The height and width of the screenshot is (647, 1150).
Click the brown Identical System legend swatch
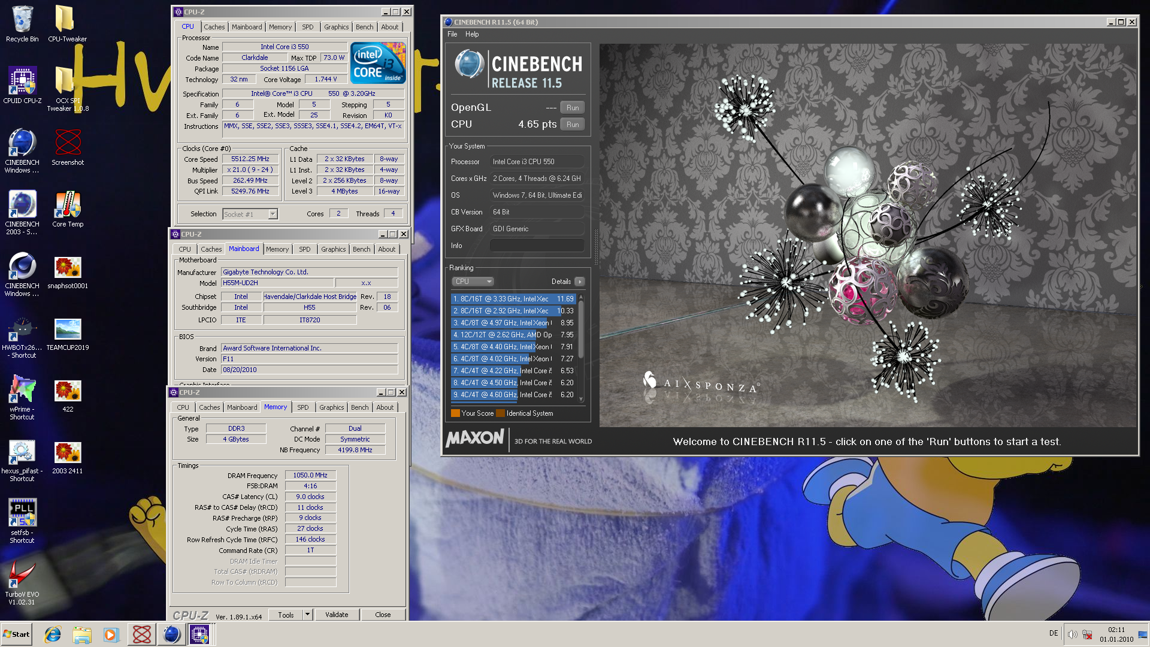(x=500, y=413)
